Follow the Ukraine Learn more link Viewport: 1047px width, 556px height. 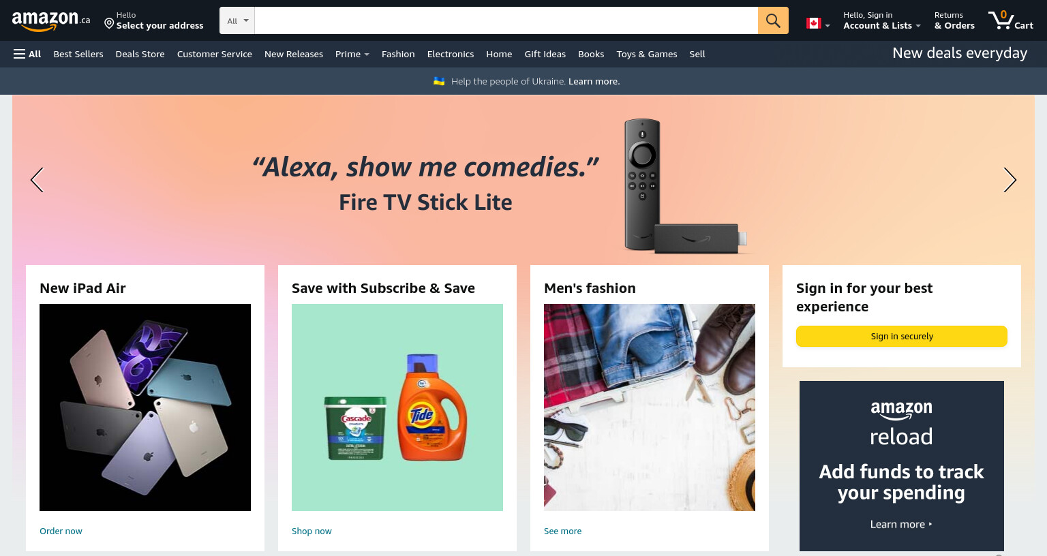(x=594, y=81)
